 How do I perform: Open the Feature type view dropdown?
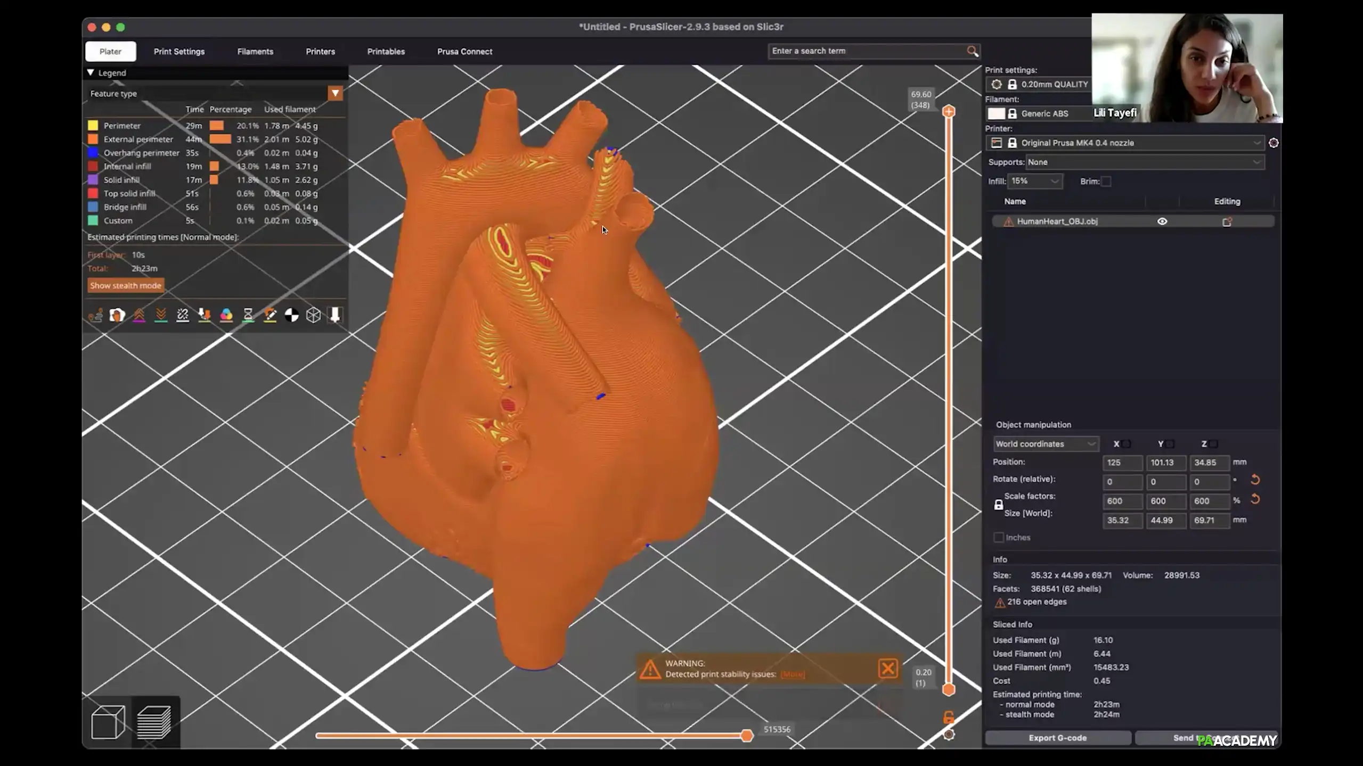[335, 94]
